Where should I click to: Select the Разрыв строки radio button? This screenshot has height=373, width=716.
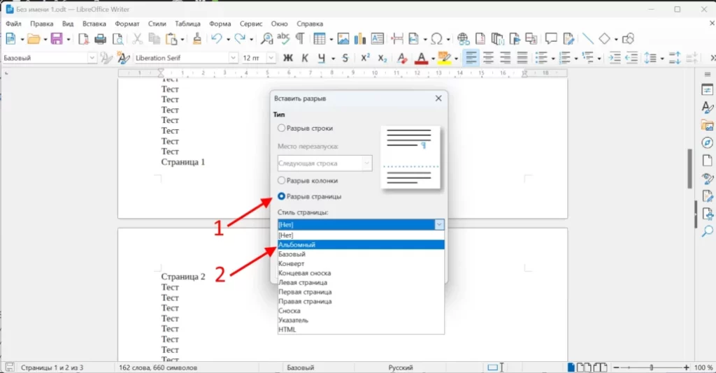[281, 128]
